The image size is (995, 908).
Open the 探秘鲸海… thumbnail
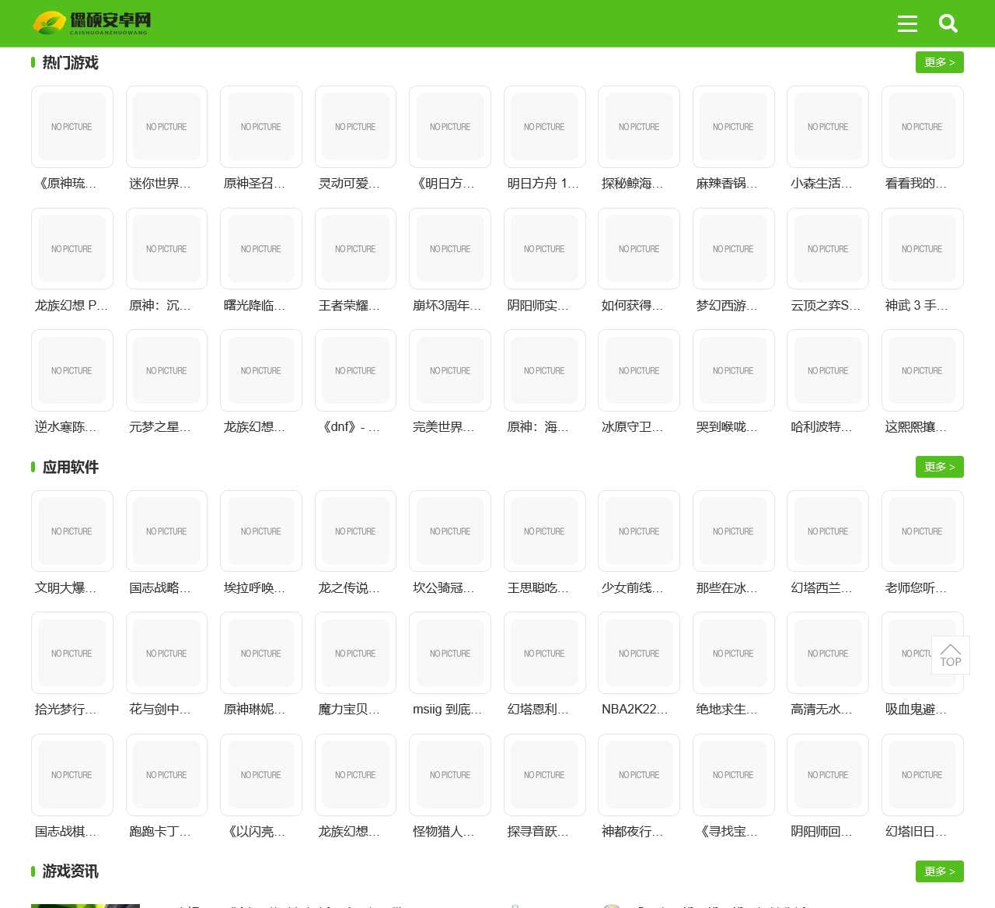639,127
